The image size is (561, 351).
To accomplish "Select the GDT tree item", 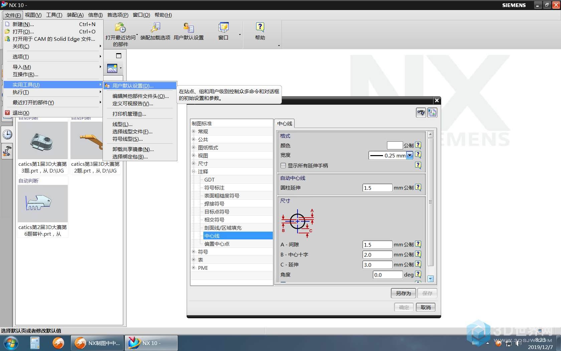I will [209, 180].
